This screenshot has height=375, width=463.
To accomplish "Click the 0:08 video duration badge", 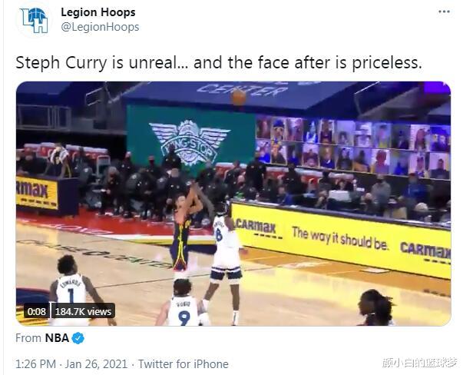I will [x=37, y=311].
